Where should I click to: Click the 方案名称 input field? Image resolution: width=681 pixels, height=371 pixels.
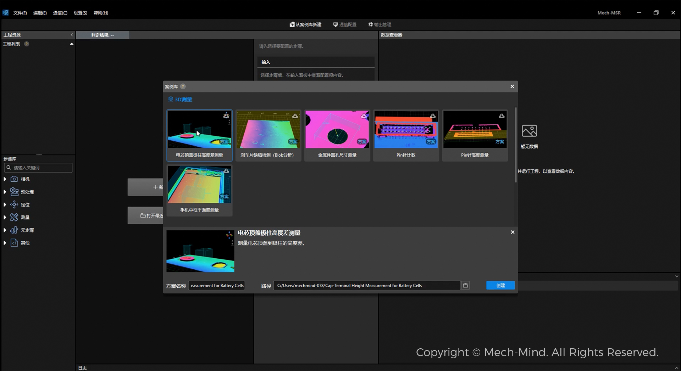coord(217,285)
